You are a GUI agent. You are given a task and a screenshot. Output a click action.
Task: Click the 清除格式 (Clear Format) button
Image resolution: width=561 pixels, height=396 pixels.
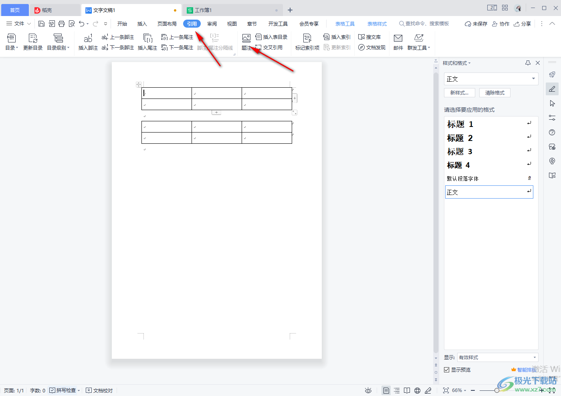click(x=495, y=92)
